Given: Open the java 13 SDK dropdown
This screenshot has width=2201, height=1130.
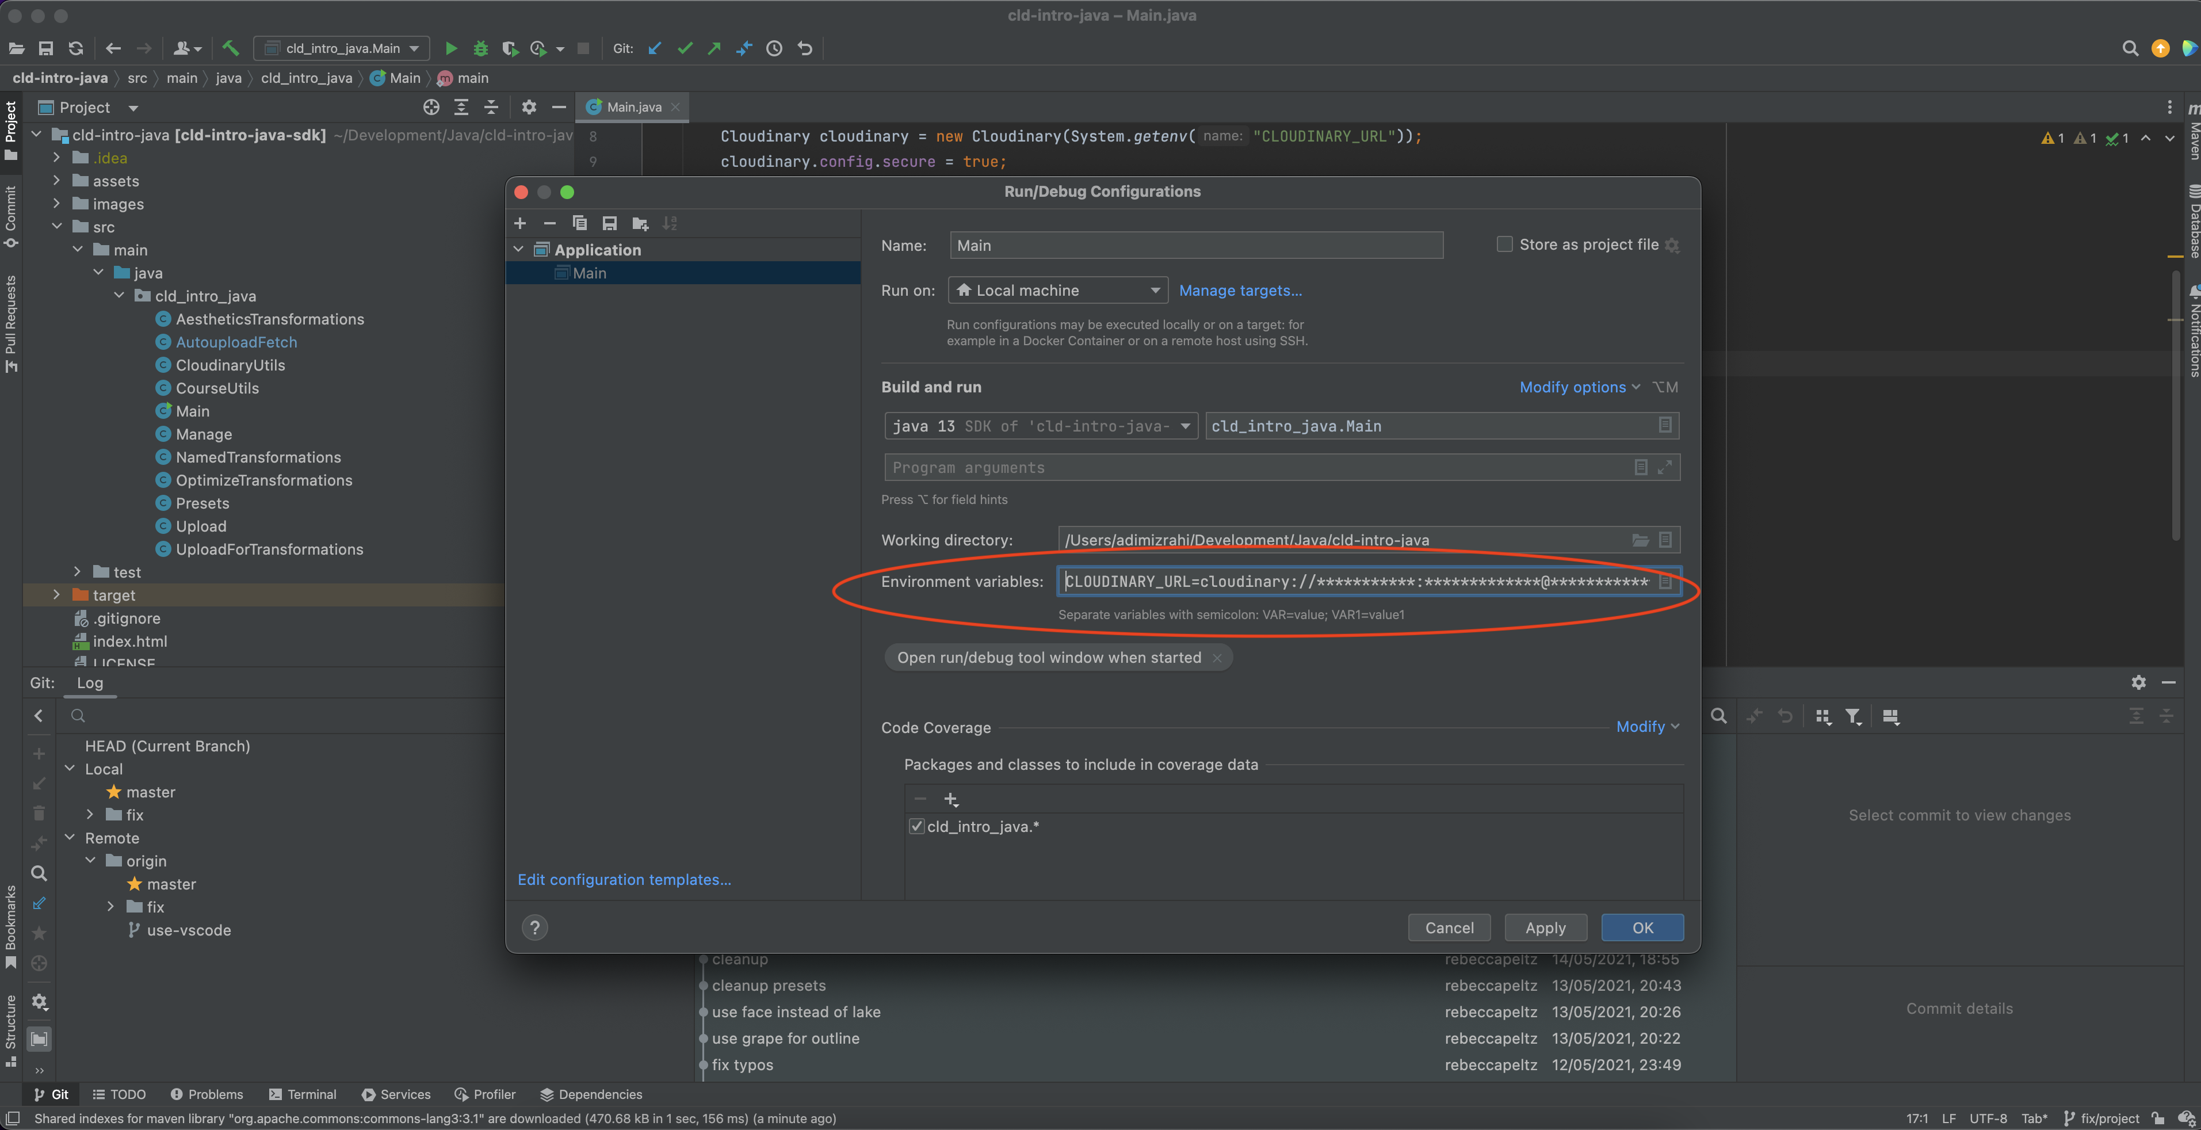Looking at the screenshot, I should pos(1041,426).
